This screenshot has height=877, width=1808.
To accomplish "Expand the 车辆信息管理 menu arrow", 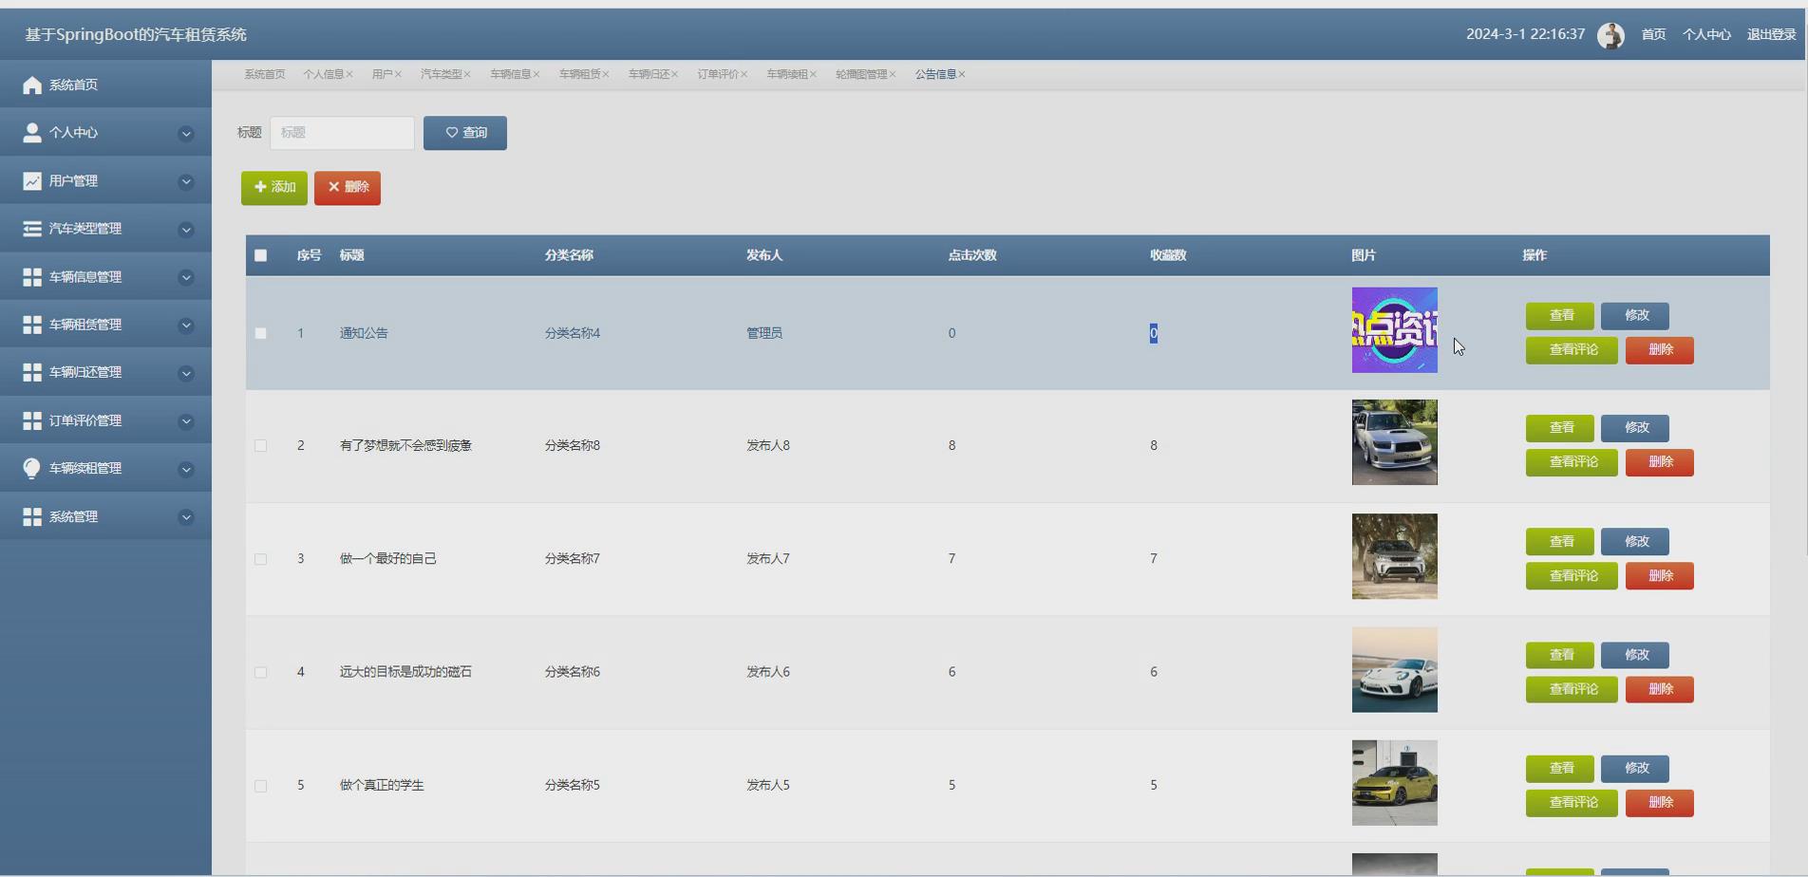I will coord(186,278).
